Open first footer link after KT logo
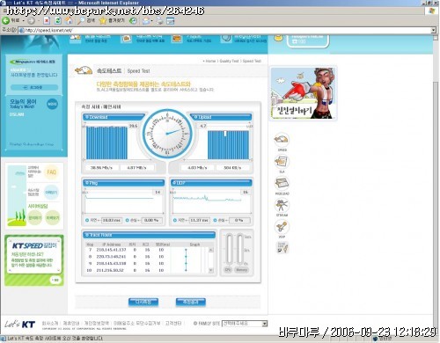440x343 pixels. click(50, 323)
